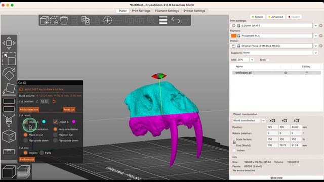Open the Print settings preset dropdown

click(315, 26)
